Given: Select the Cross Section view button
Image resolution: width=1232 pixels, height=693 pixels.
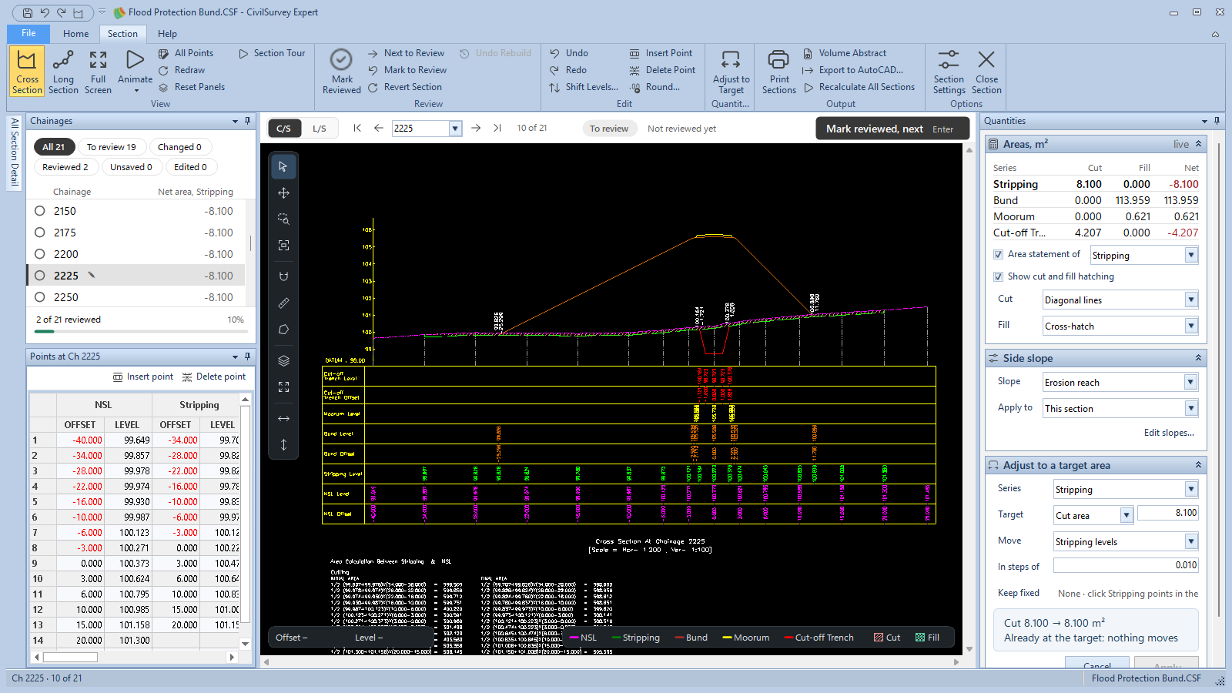Looking at the screenshot, I should click(27, 71).
